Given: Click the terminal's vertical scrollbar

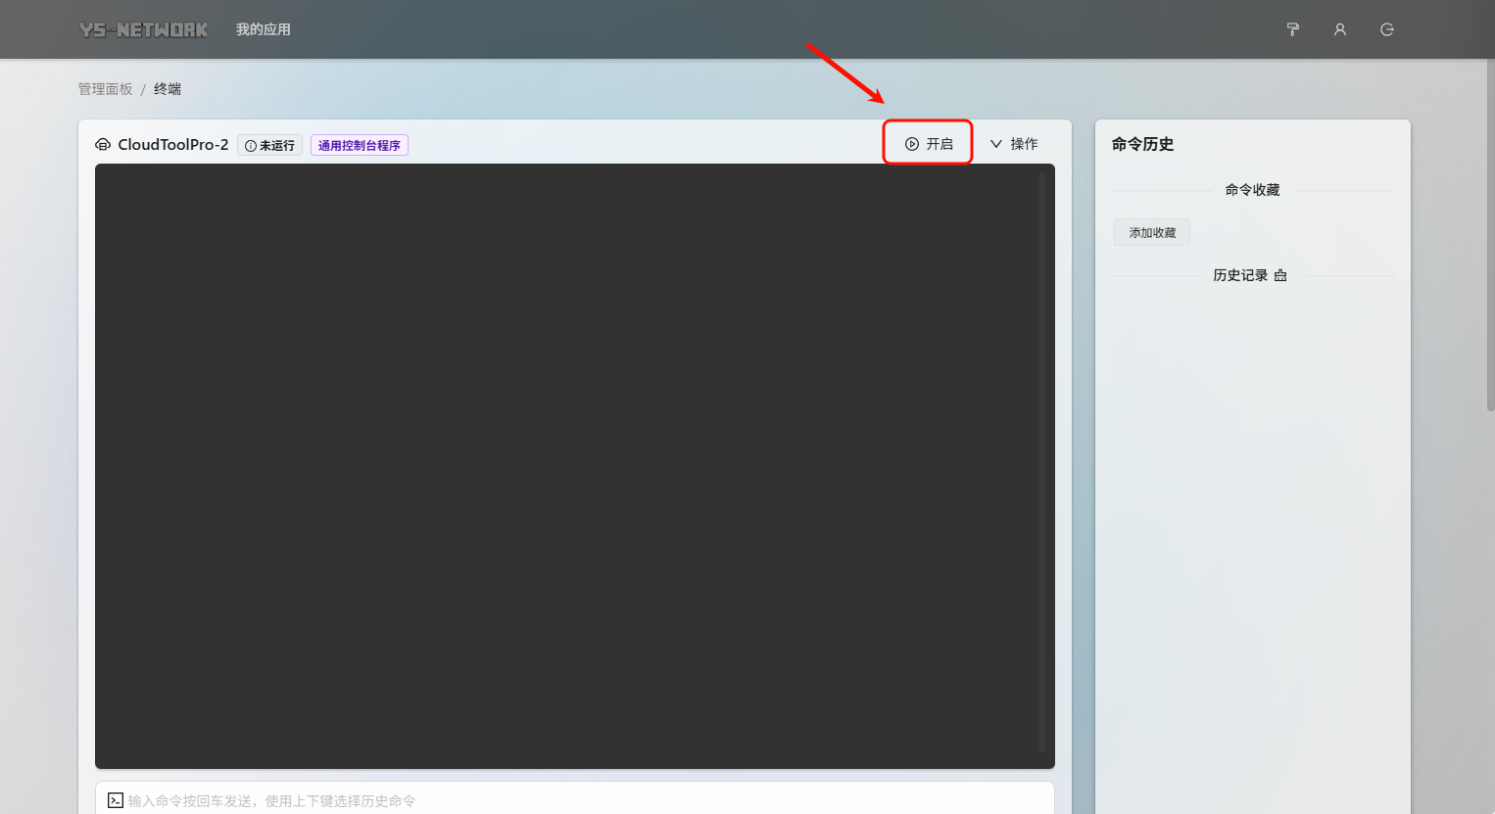Looking at the screenshot, I should 1042,460.
